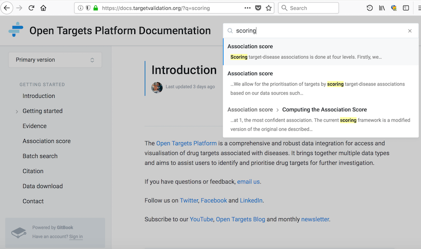Open the Powered by GitBook link
The width and height of the screenshot is (421, 249).
click(x=53, y=227)
